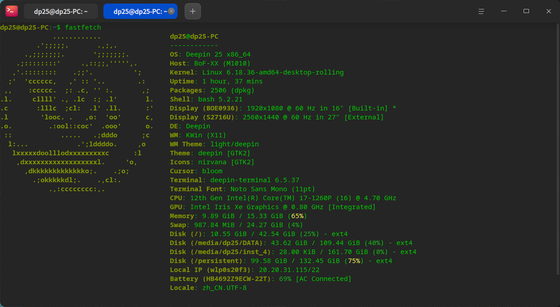Click the "WM: KWin (X11)" line

pos(198,135)
